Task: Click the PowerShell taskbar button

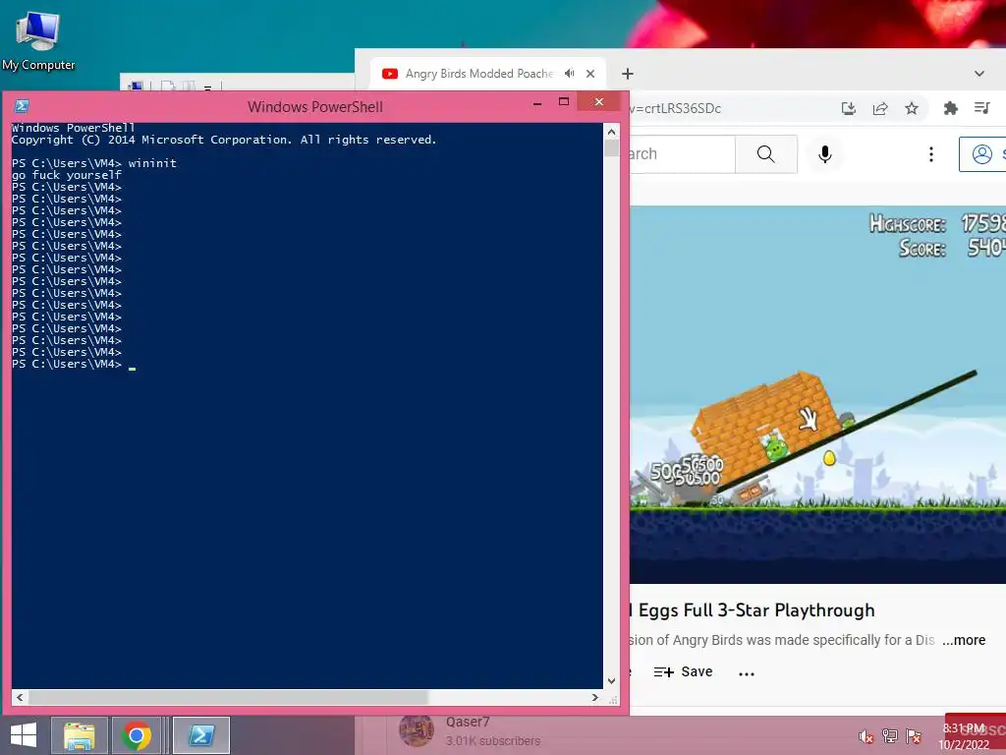Action: tap(200, 735)
